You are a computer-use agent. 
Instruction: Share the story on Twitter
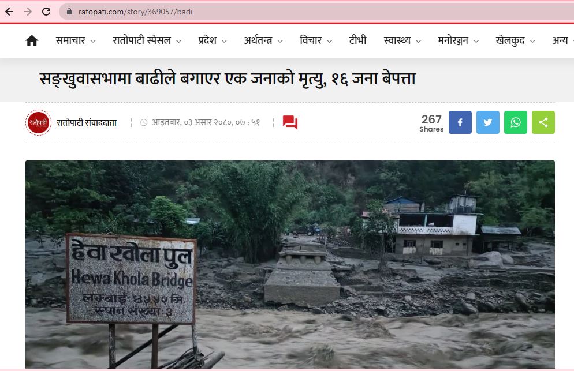[x=488, y=122]
